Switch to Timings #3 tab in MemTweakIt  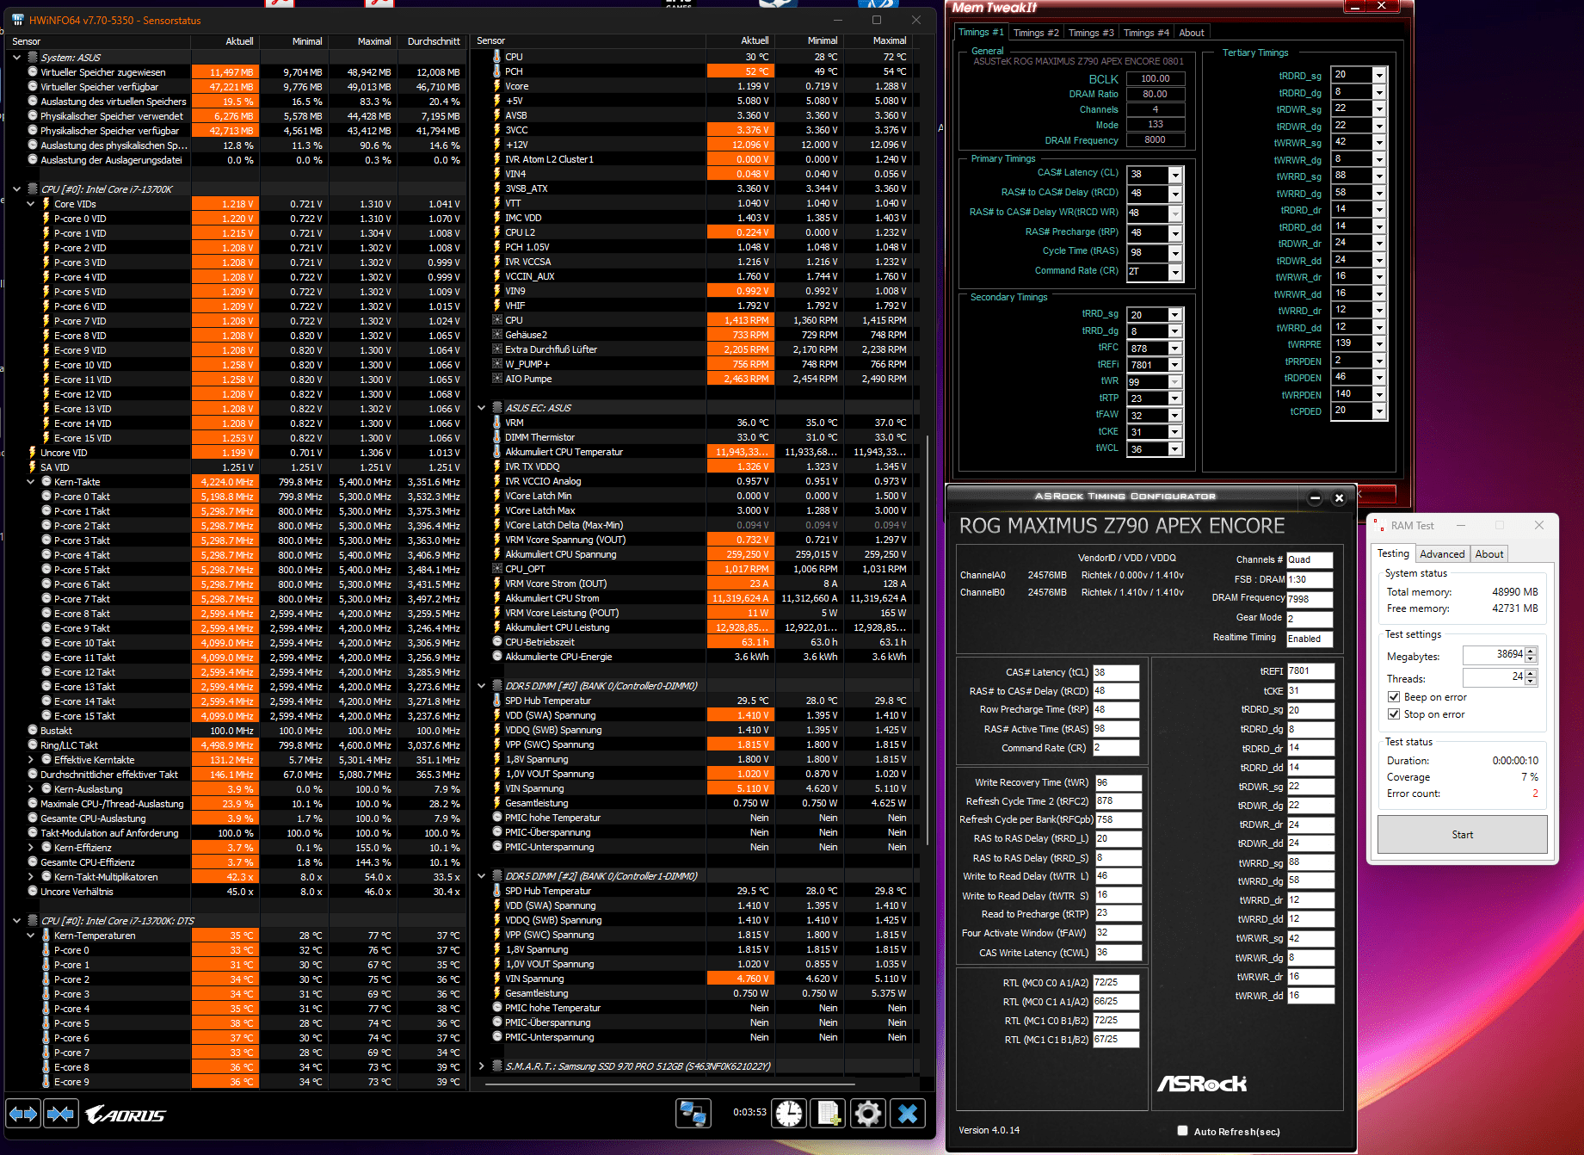(1091, 33)
